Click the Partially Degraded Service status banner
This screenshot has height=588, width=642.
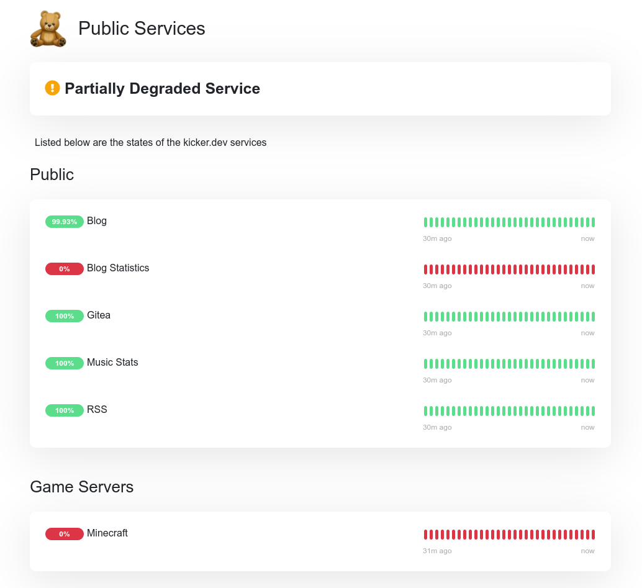click(162, 89)
